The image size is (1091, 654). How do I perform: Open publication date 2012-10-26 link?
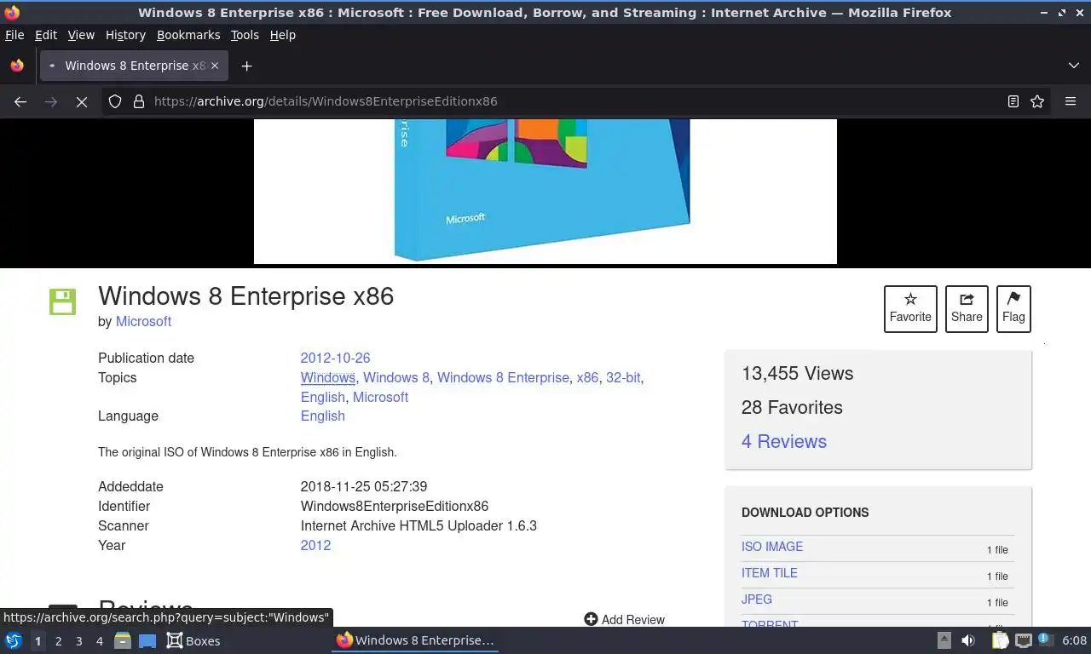tap(335, 358)
